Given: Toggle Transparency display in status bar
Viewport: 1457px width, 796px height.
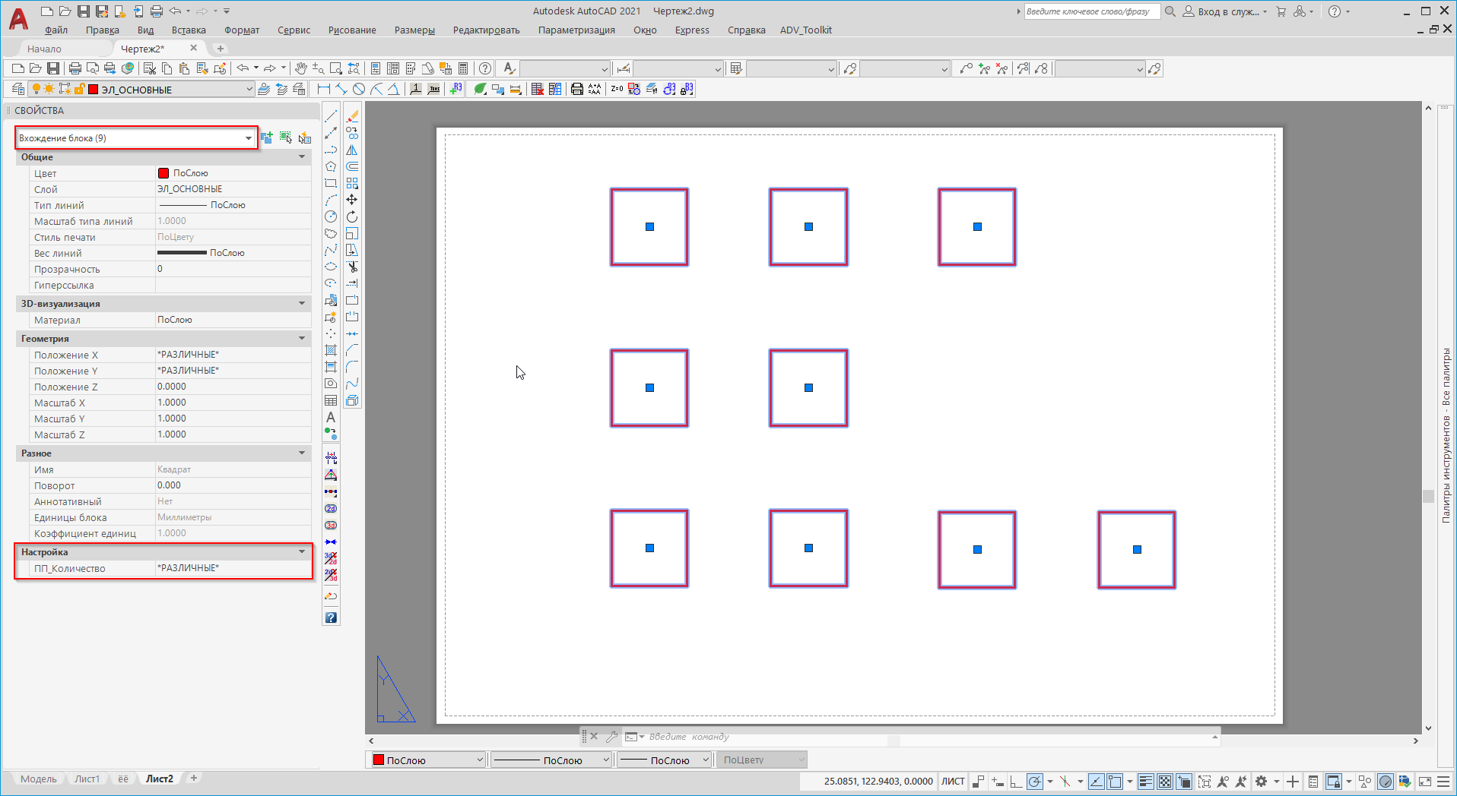Looking at the screenshot, I should (x=1164, y=782).
